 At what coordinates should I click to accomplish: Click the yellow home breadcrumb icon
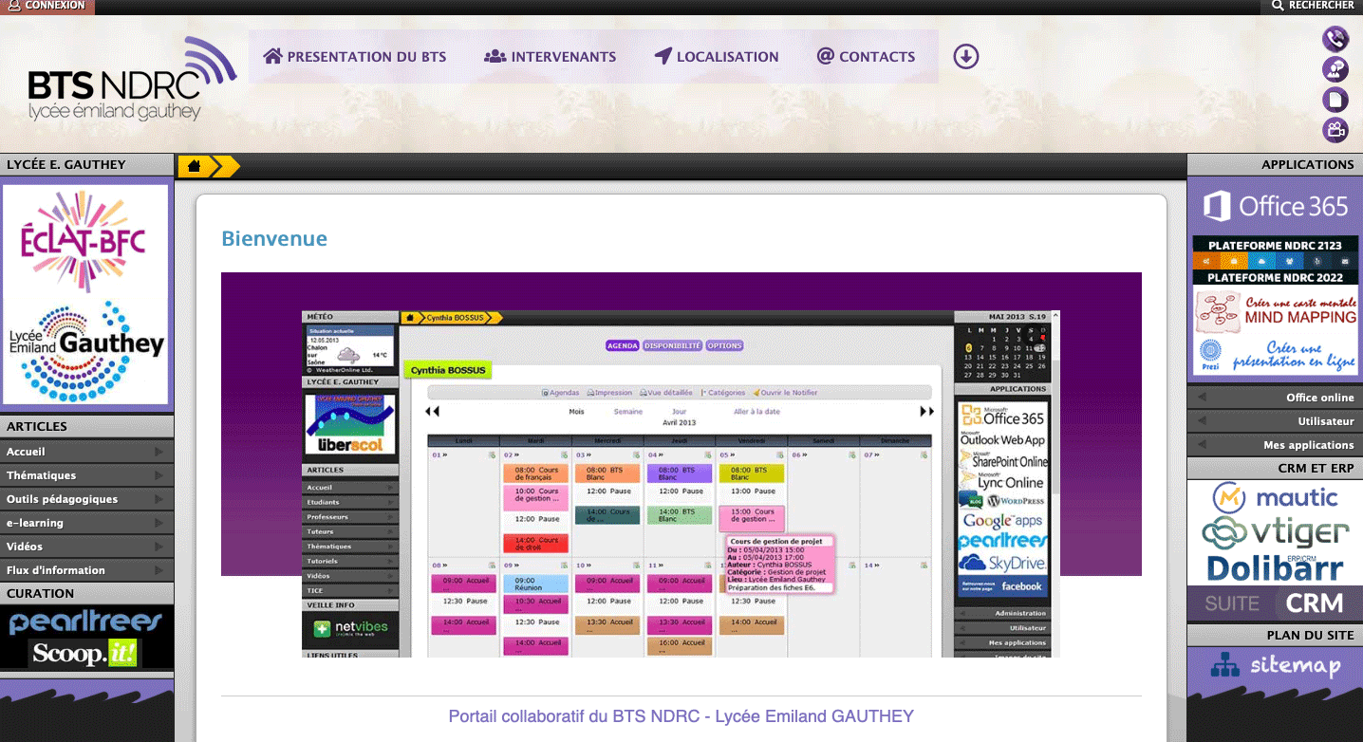pos(195,166)
